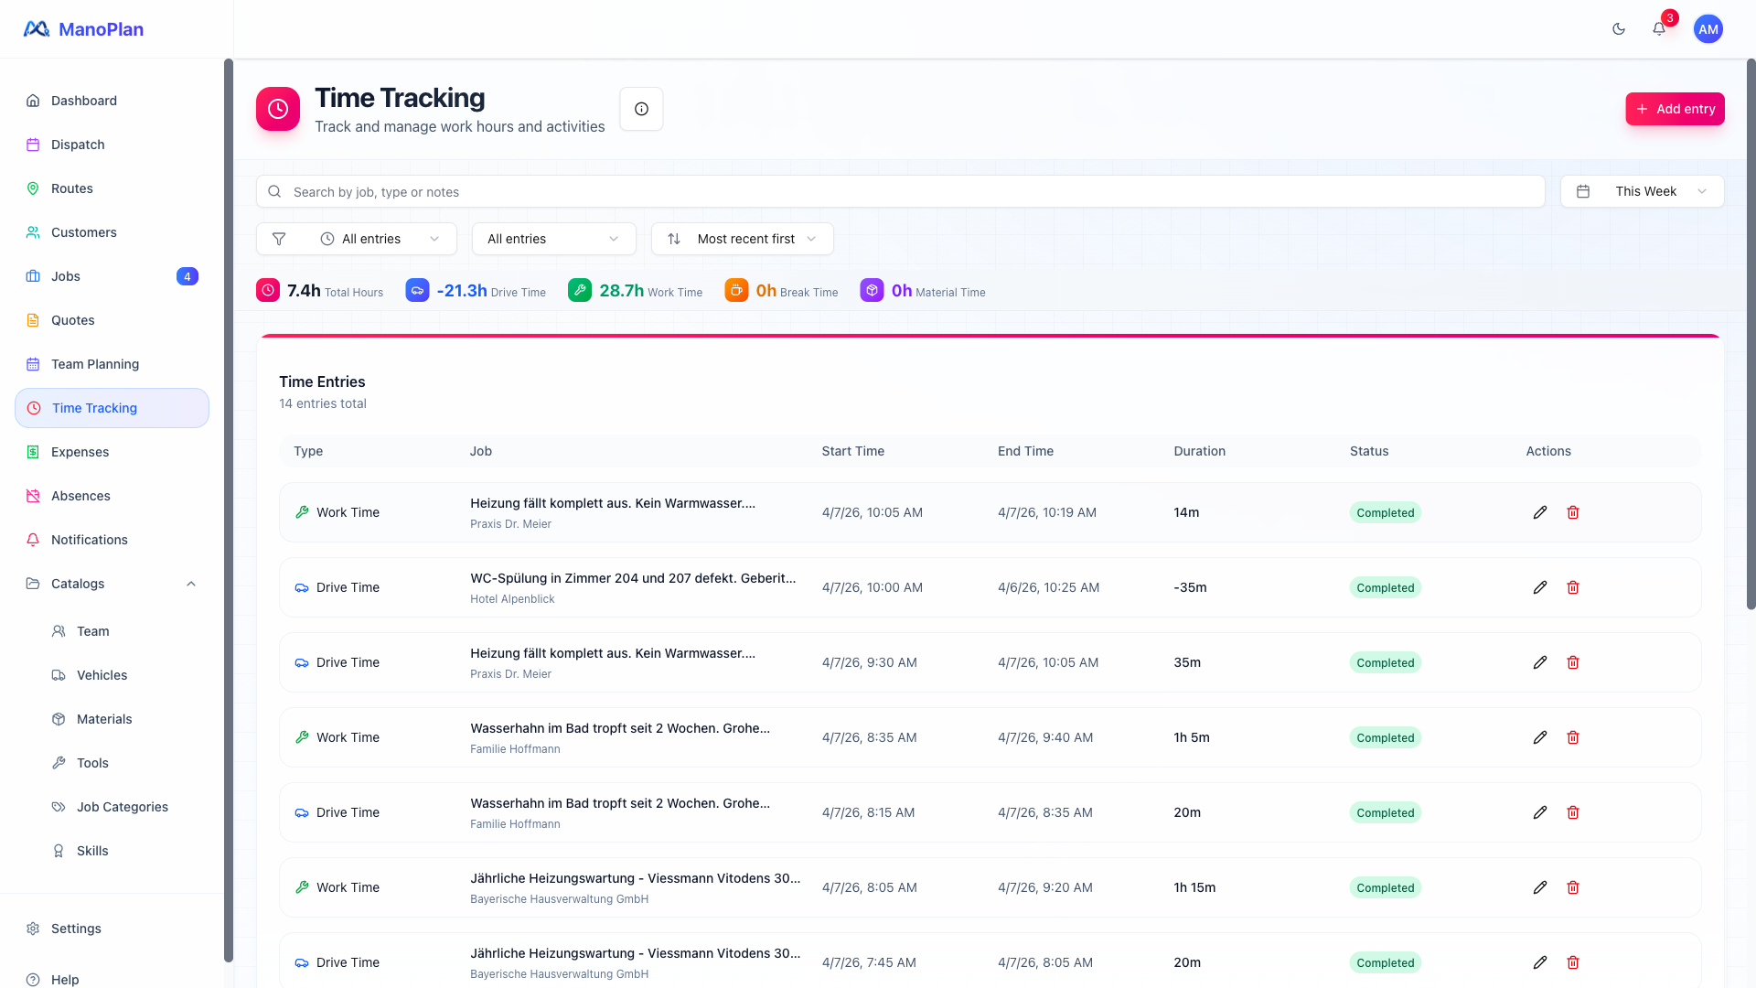Toggle dark mode with the moon icon

click(x=1619, y=29)
